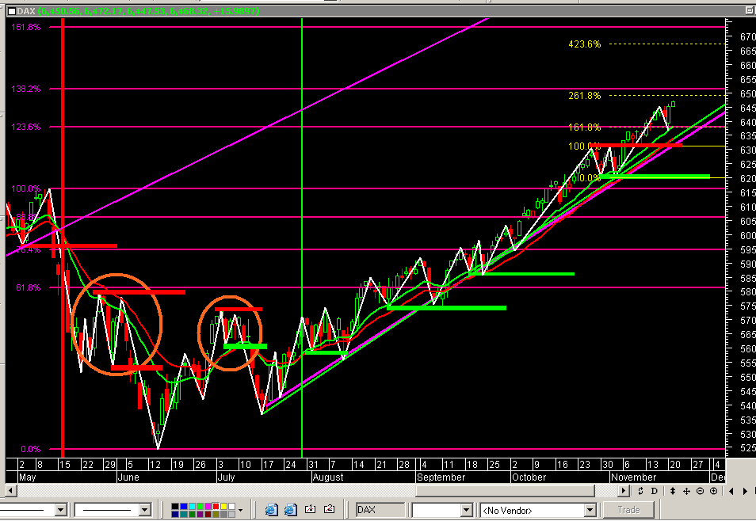Click the vertical scale fit icon
756x521 pixels.
coord(673,491)
